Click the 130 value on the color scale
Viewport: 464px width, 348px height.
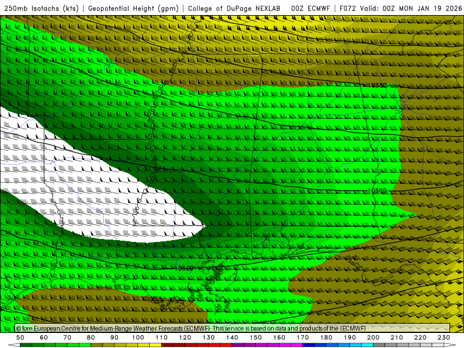(209, 338)
